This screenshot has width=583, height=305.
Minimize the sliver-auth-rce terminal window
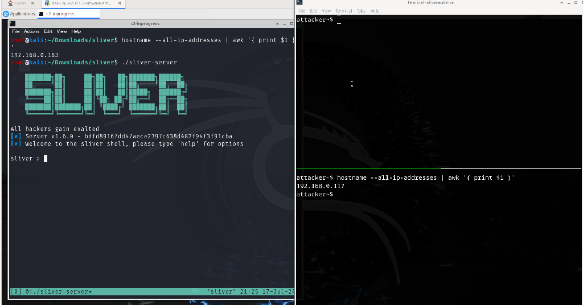pos(569,3)
